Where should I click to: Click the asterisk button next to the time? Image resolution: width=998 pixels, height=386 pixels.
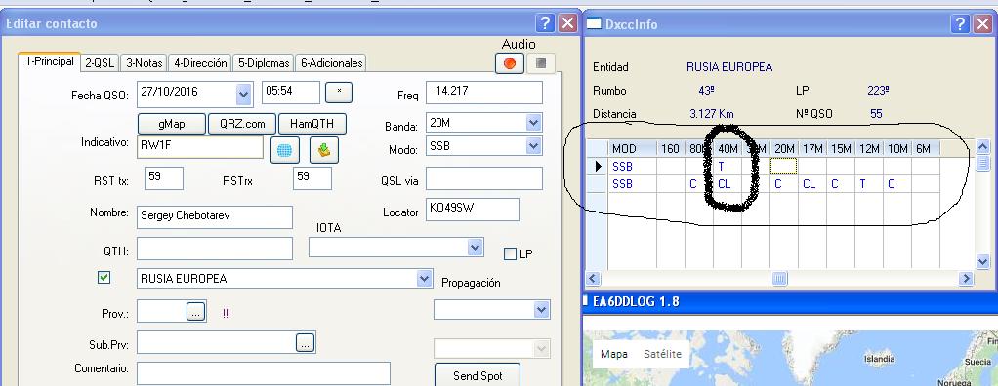coord(339,92)
